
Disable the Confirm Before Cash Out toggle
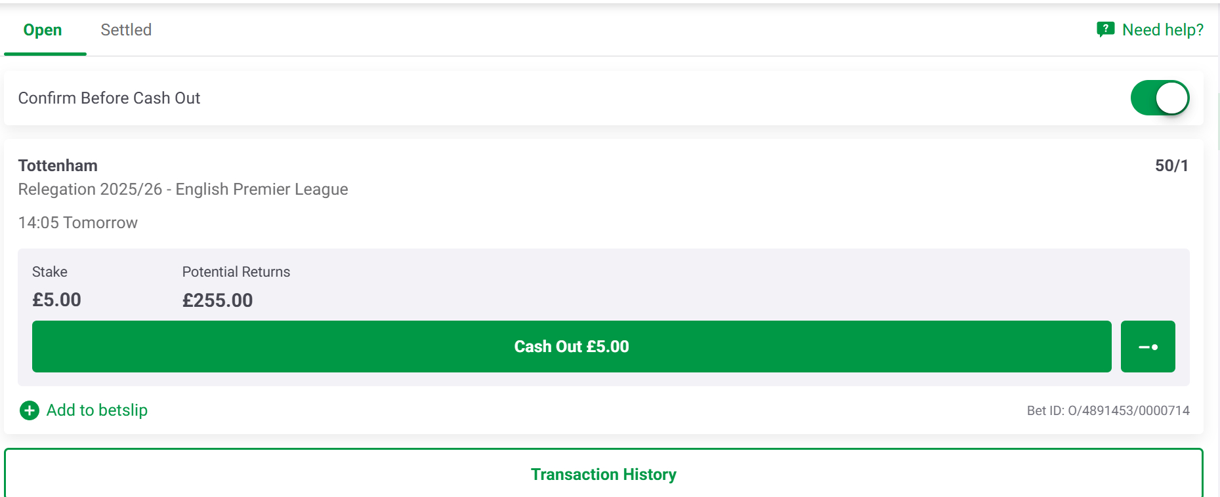(x=1160, y=98)
